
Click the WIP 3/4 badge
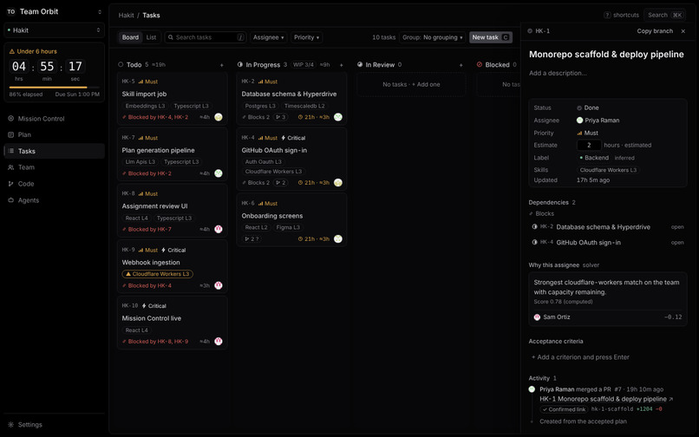pyautogui.click(x=304, y=65)
